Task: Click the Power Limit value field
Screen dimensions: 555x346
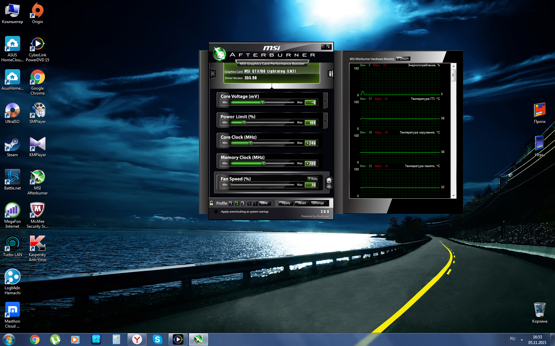Action: click(x=311, y=123)
